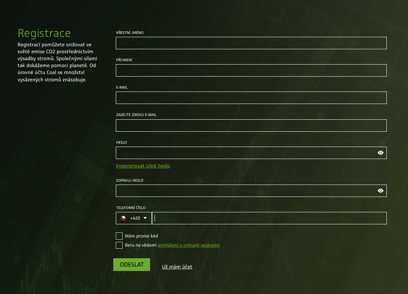Click the ODESLAT submit button
This screenshot has height=294, width=408.
point(131,264)
